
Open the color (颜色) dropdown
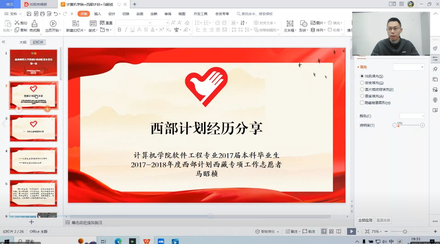pos(412,116)
